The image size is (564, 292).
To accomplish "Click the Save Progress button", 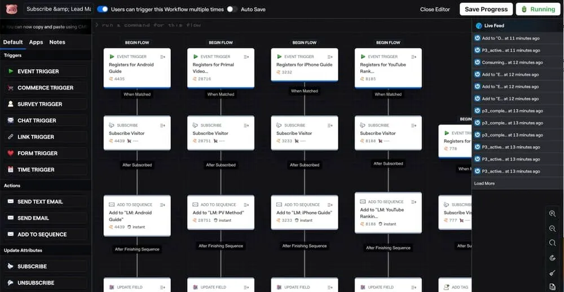I will click(x=486, y=9).
